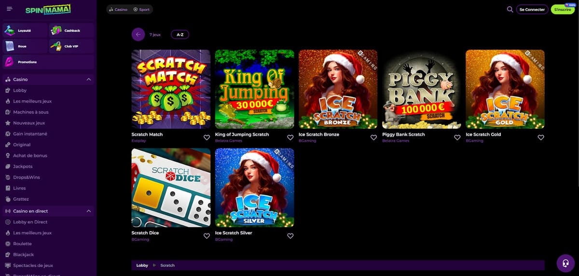Click BGaming under Ice Scratch Bronze
Screen dimensions: 579x276
pos(306,141)
